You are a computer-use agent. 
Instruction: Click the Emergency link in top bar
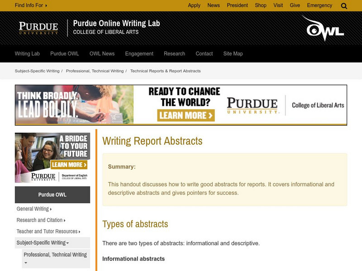[319, 5]
